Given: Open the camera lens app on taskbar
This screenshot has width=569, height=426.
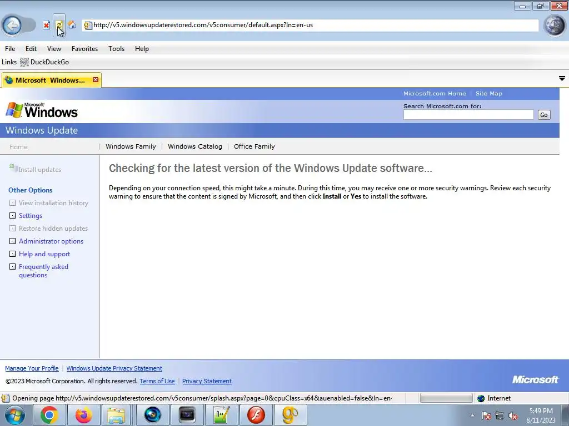Looking at the screenshot, I should pos(152,415).
